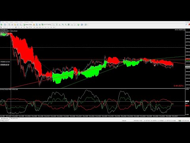
Task: Show the Market Watch window icon
Action: tap(9, 25)
